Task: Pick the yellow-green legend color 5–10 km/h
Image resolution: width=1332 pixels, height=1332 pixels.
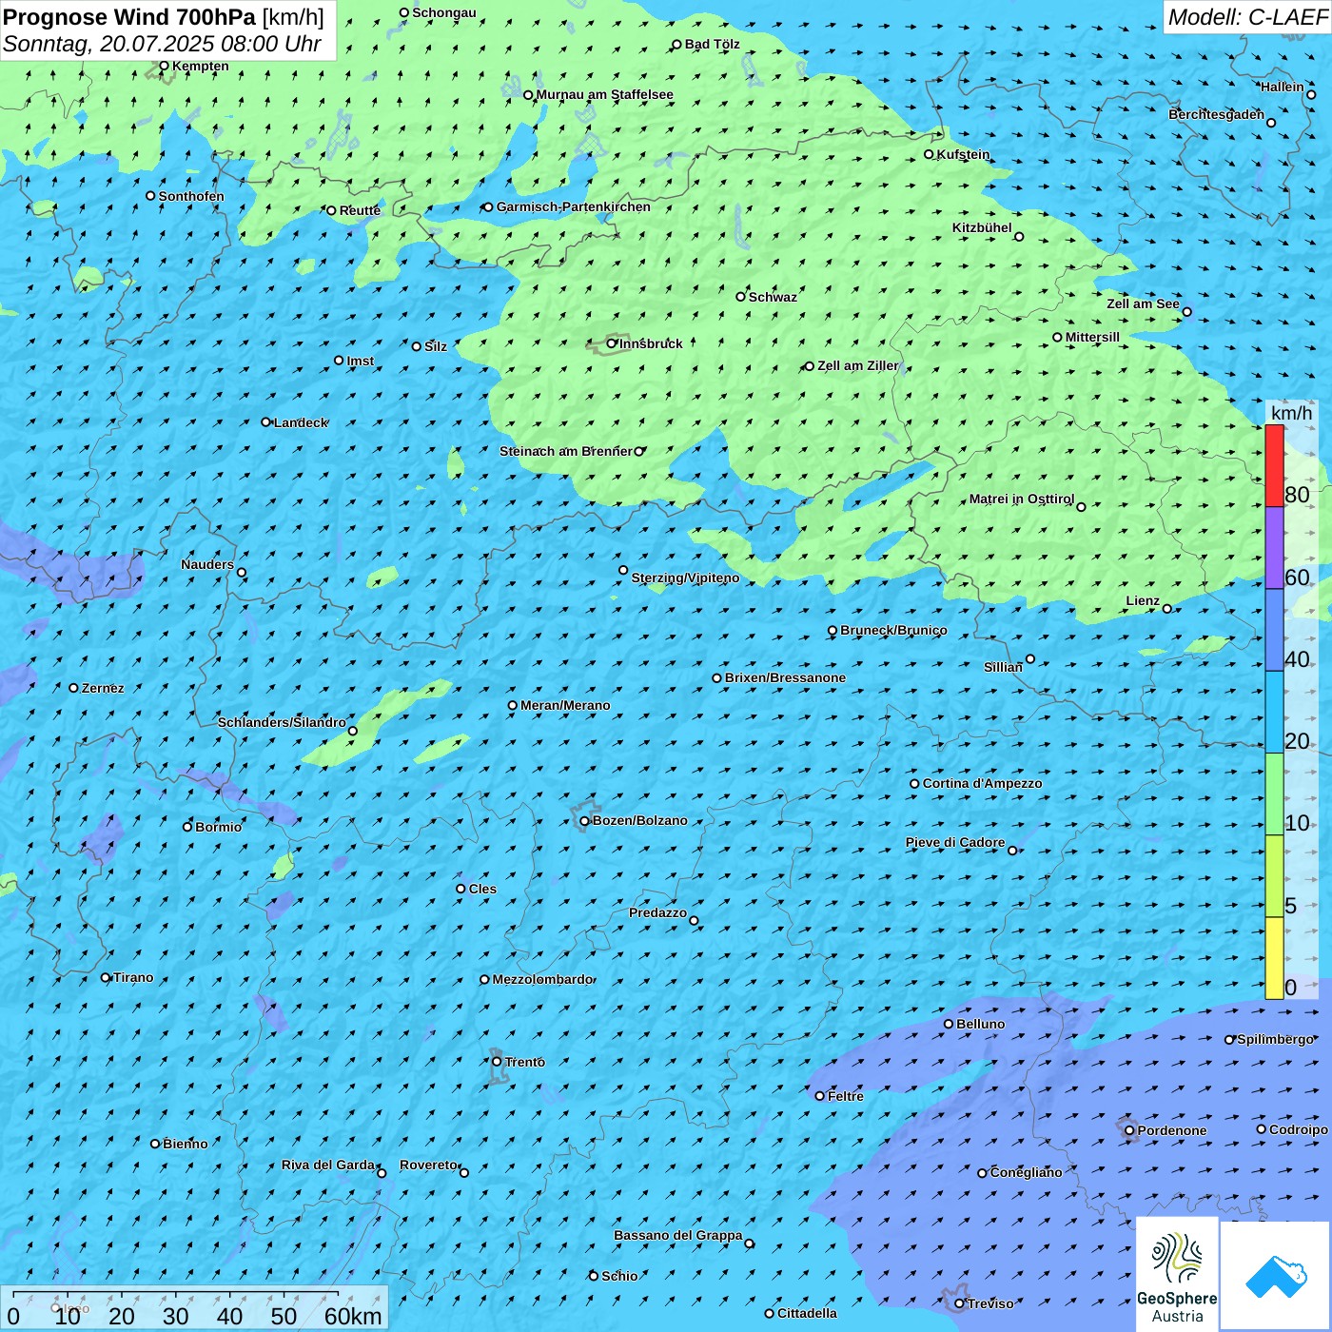Action: coord(1274,876)
